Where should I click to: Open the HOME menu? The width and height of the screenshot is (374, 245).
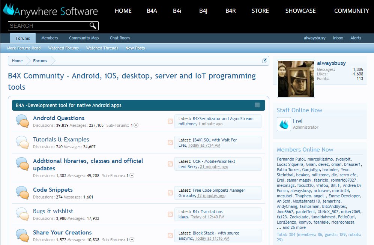123,11
